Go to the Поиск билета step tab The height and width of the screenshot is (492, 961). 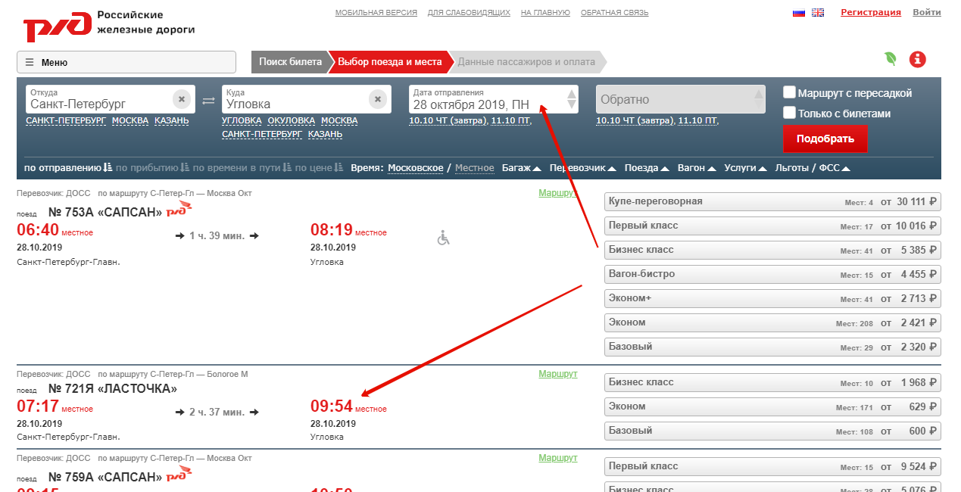[x=290, y=62]
